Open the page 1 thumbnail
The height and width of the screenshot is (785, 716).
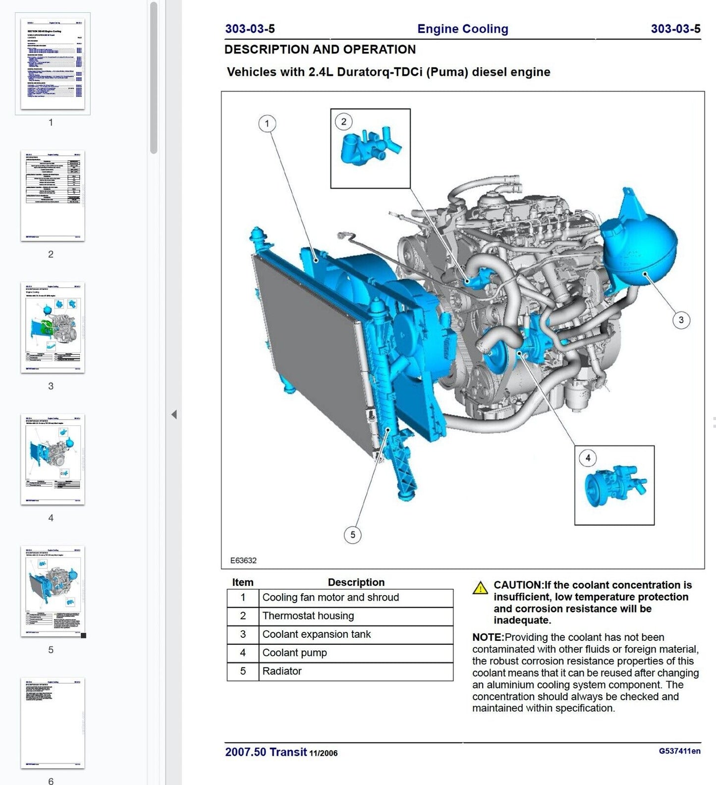pyautogui.click(x=53, y=64)
